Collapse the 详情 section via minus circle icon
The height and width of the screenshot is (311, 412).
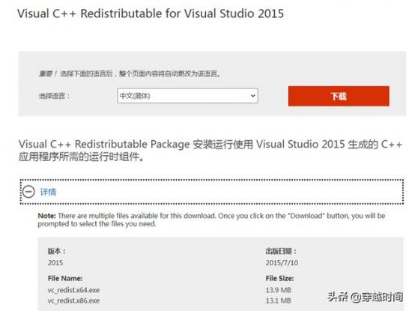click(28, 192)
